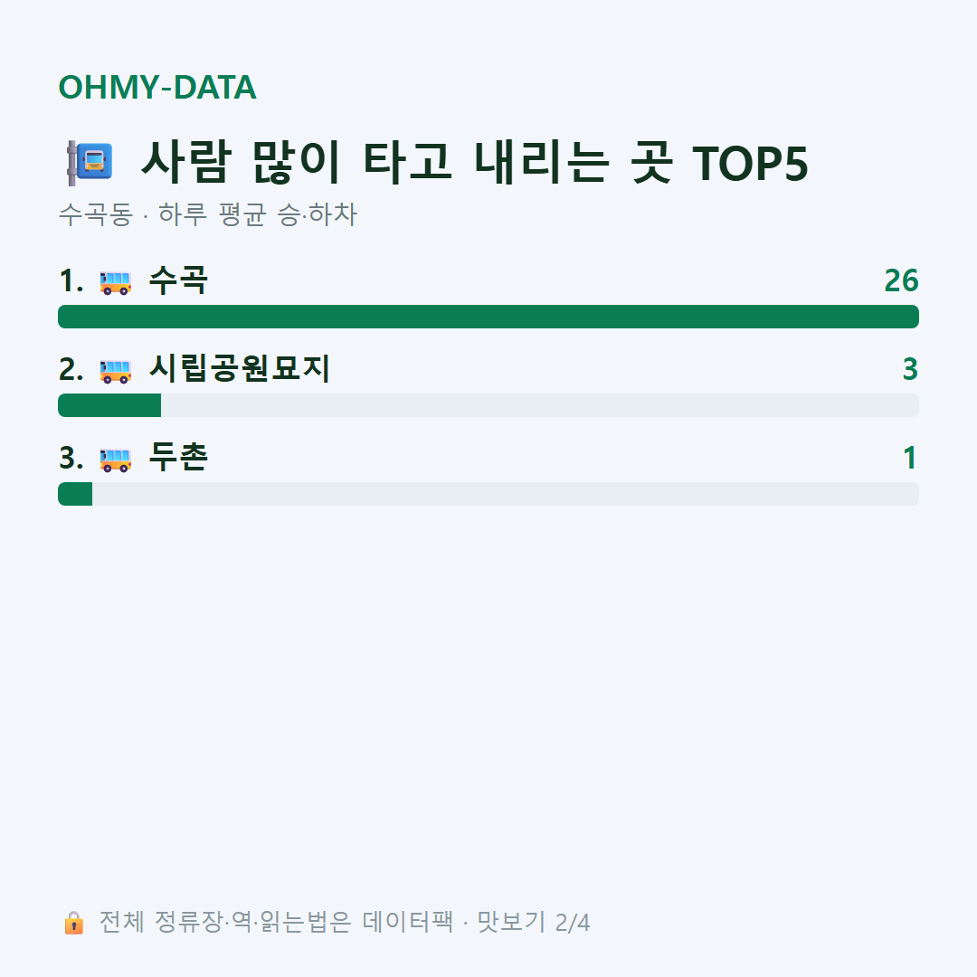Click the 맛보기 2/4 page indicator
977x977 pixels.
pyautogui.click(x=534, y=922)
